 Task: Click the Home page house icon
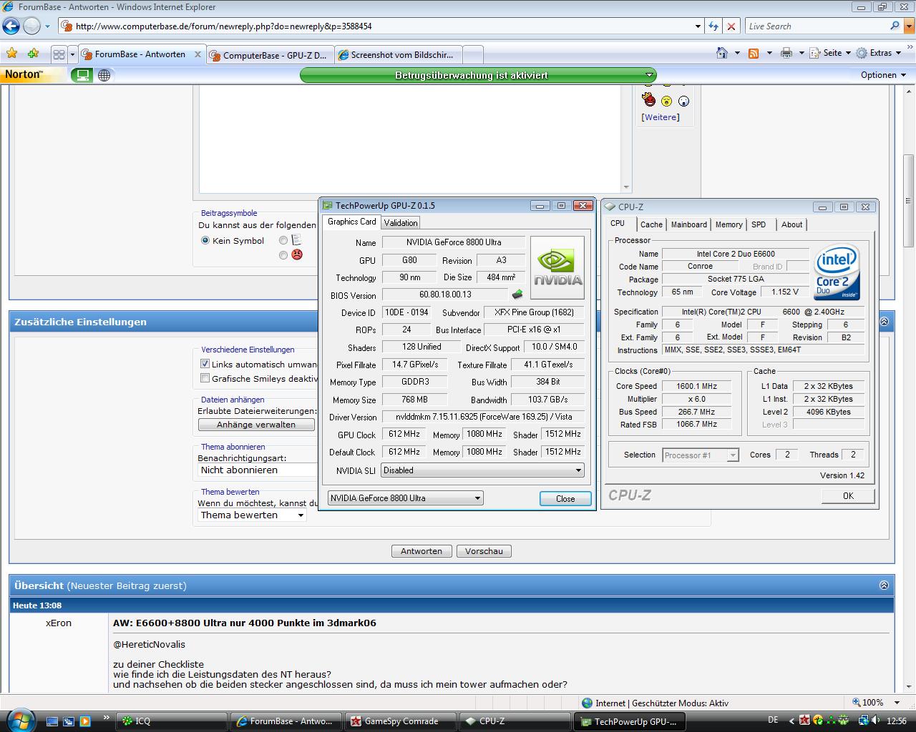coord(722,53)
